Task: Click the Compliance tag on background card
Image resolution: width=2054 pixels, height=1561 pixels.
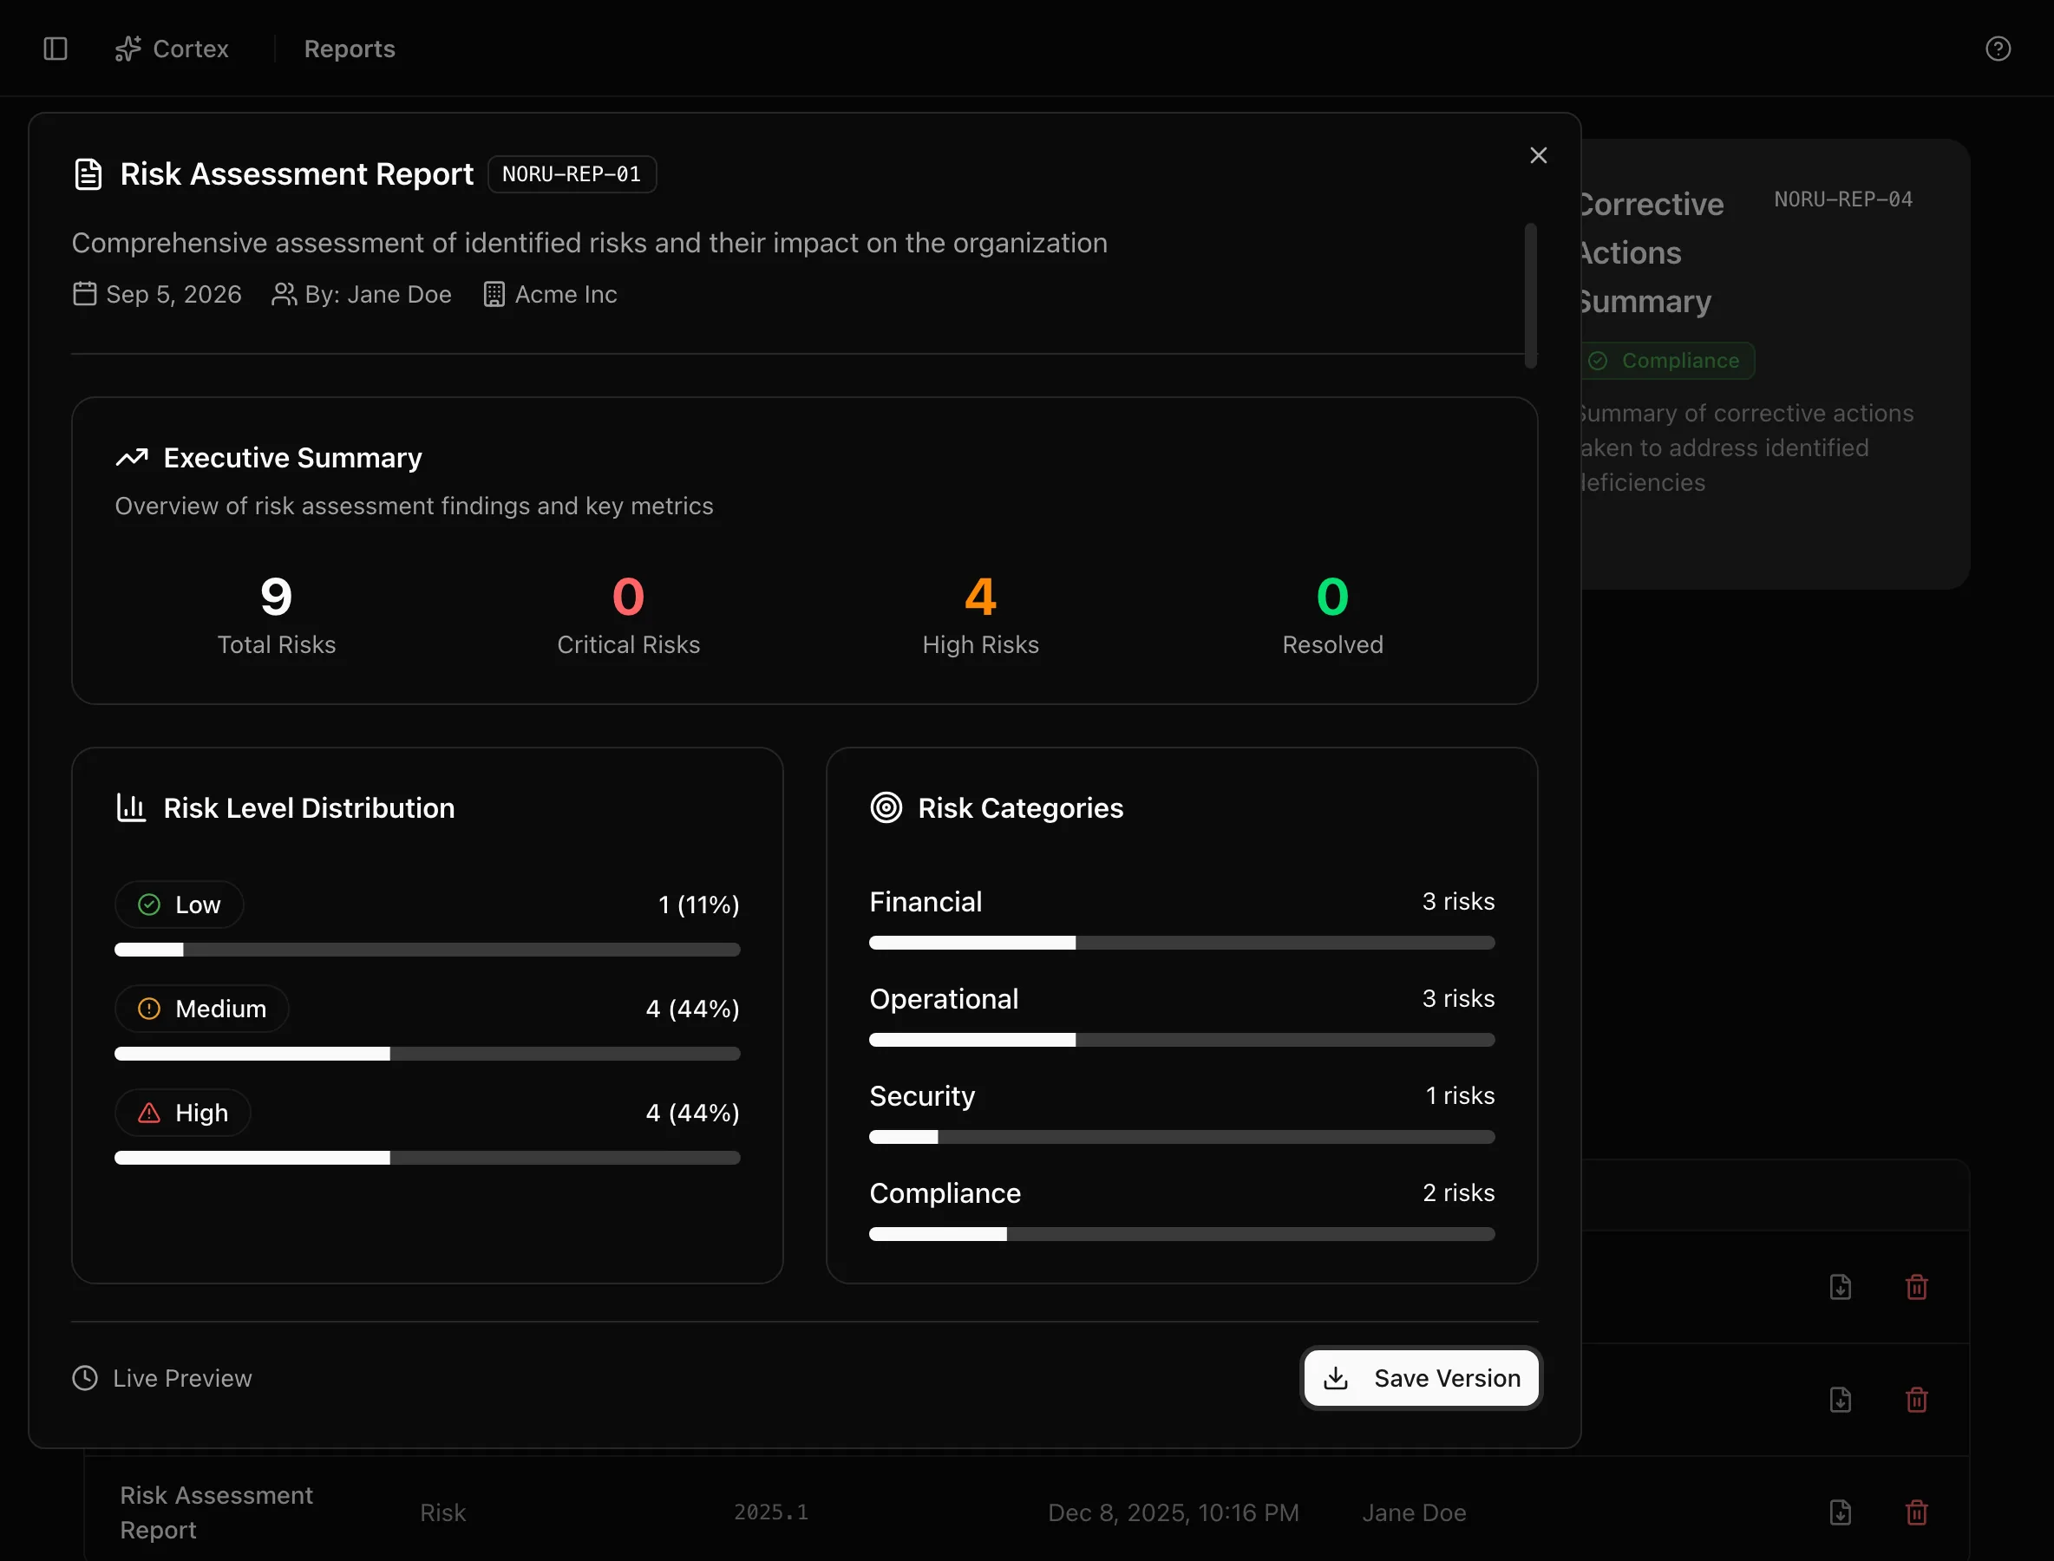Action: (x=1667, y=361)
